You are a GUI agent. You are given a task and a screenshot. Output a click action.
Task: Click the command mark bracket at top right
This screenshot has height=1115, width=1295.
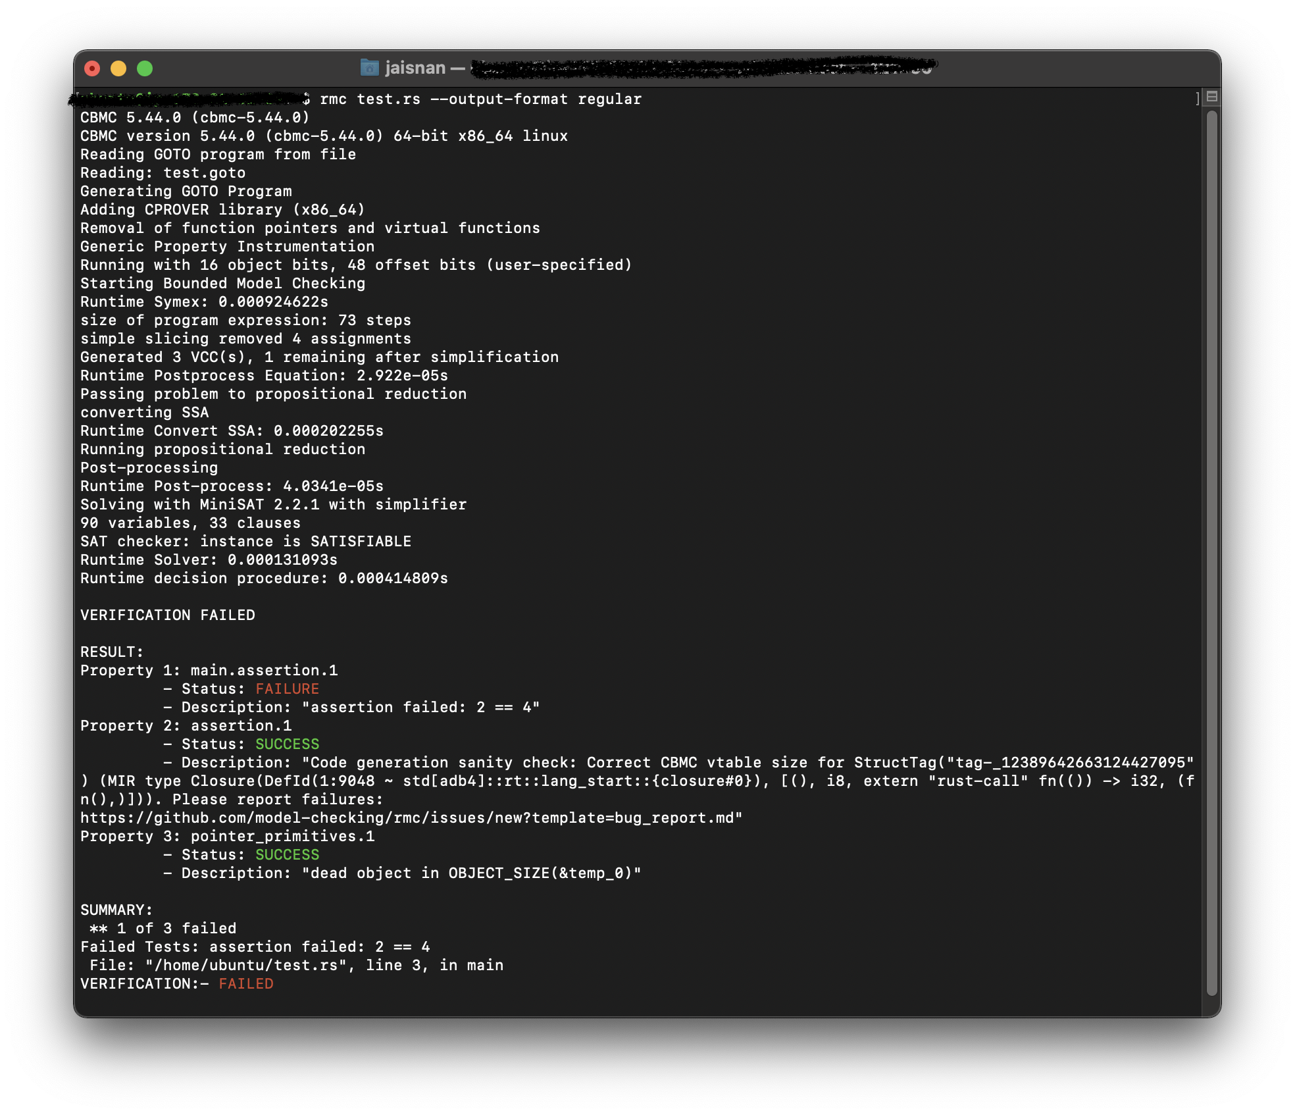[x=1197, y=99]
